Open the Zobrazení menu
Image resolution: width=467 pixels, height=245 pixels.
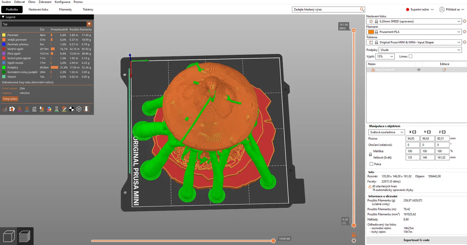tap(45, 2)
